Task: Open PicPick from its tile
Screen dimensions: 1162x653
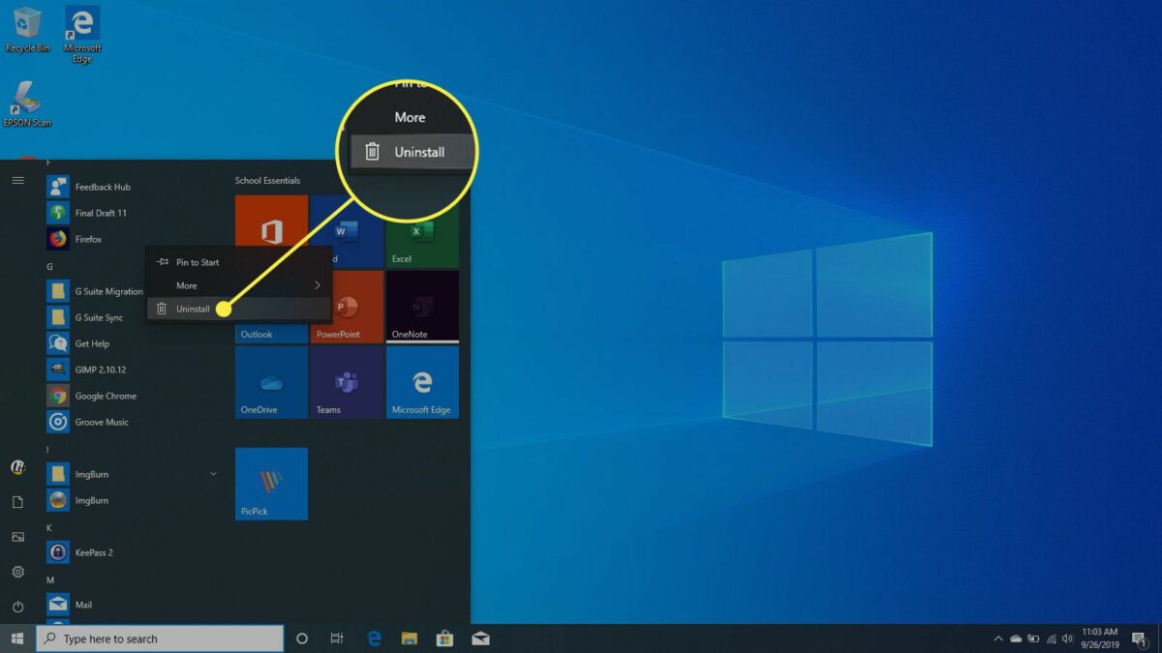Action: [271, 484]
